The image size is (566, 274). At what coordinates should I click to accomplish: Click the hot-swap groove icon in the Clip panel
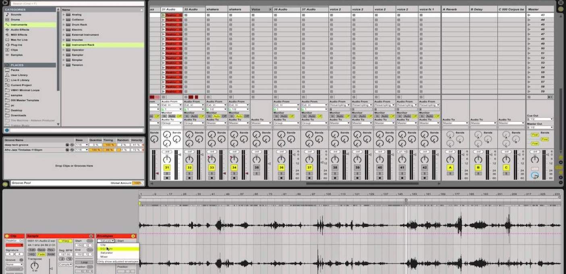click(x=21, y=259)
